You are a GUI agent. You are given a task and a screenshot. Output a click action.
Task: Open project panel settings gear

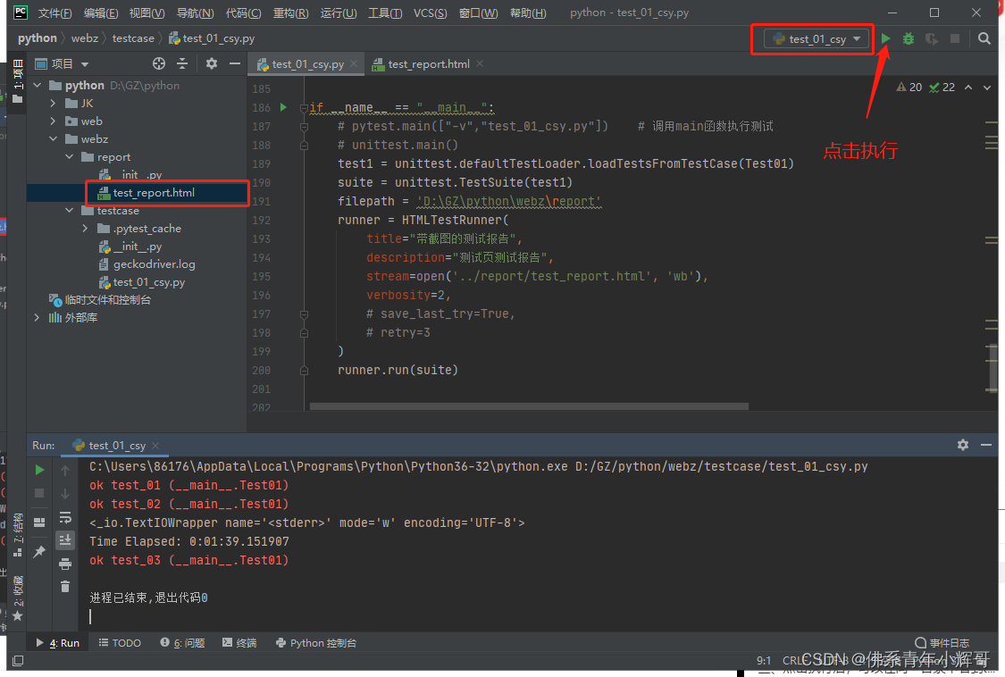tap(212, 63)
